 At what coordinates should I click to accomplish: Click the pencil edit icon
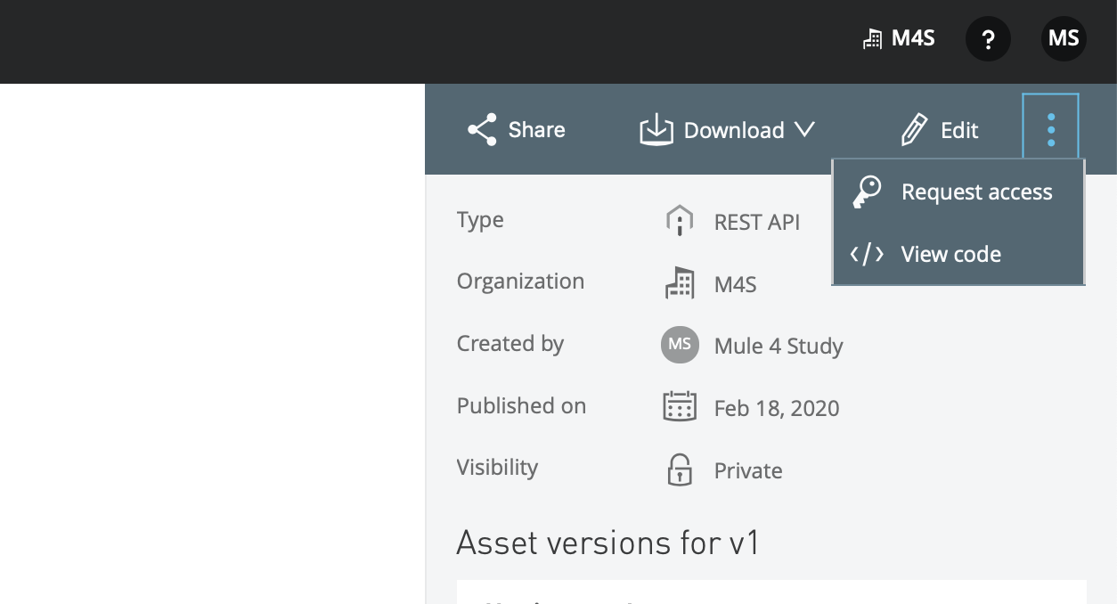point(914,130)
